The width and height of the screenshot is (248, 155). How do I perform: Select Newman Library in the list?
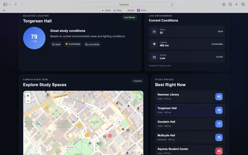point(190,97)
